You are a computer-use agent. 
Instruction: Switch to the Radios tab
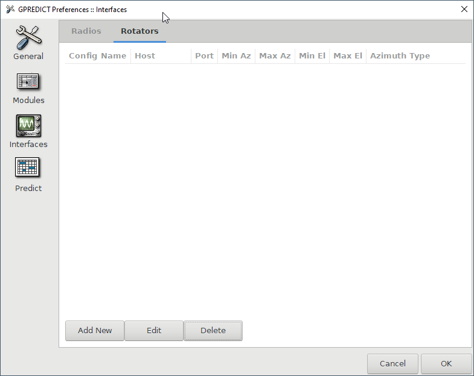click(x=86, y=31)
